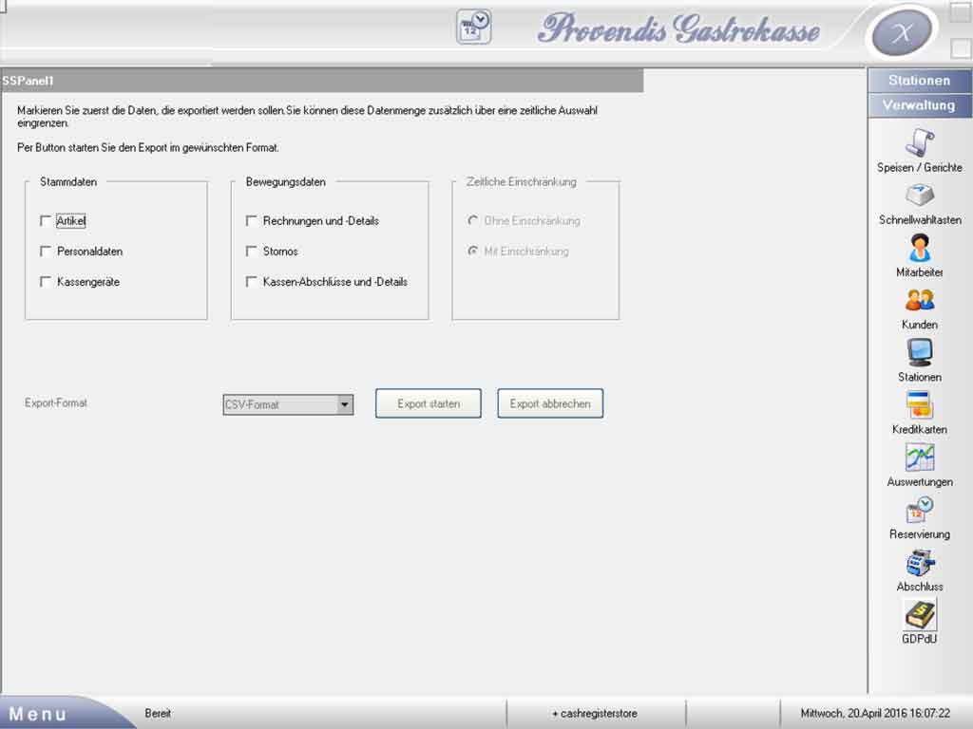Toggle the Stornos checkbox

pyautogui.click(x=251, y=251)
